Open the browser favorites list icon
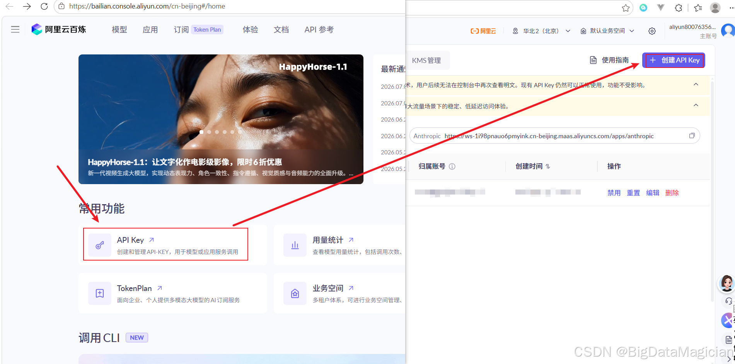735x364 pixels. pos(698,8)
